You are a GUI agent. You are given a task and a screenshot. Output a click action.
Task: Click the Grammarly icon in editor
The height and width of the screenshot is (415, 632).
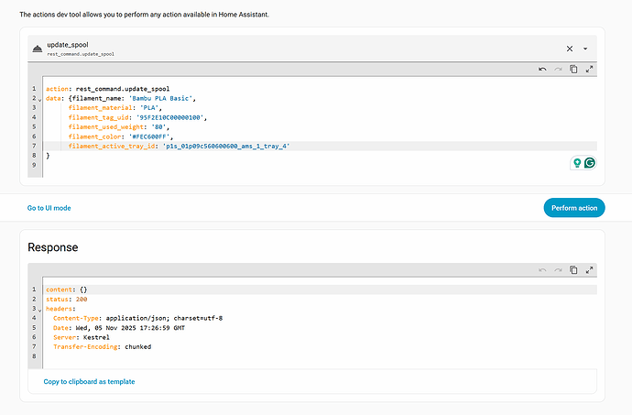(590, 162)
